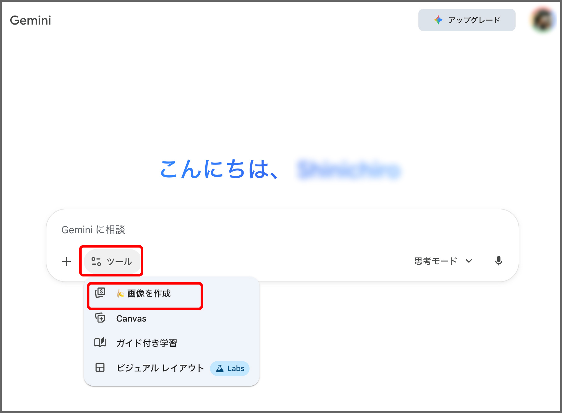The image size is (562, 413).
Task: Expand the 思考モード chevron arrow
Action: (469, 261)
